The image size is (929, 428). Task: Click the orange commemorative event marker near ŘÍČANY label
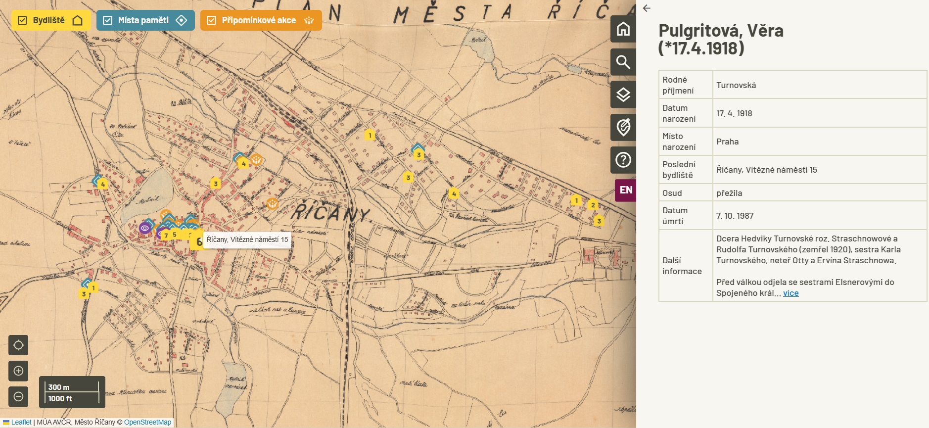(x=272, y=203)
